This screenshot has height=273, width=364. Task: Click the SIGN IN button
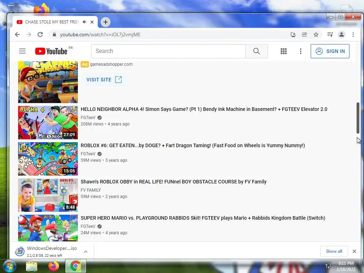point(330,51)
